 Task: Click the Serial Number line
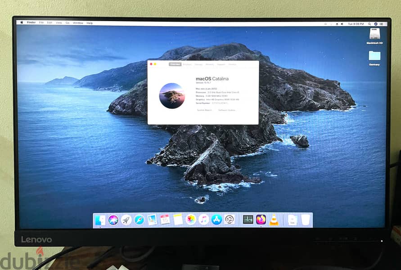(x=212, y=103)
